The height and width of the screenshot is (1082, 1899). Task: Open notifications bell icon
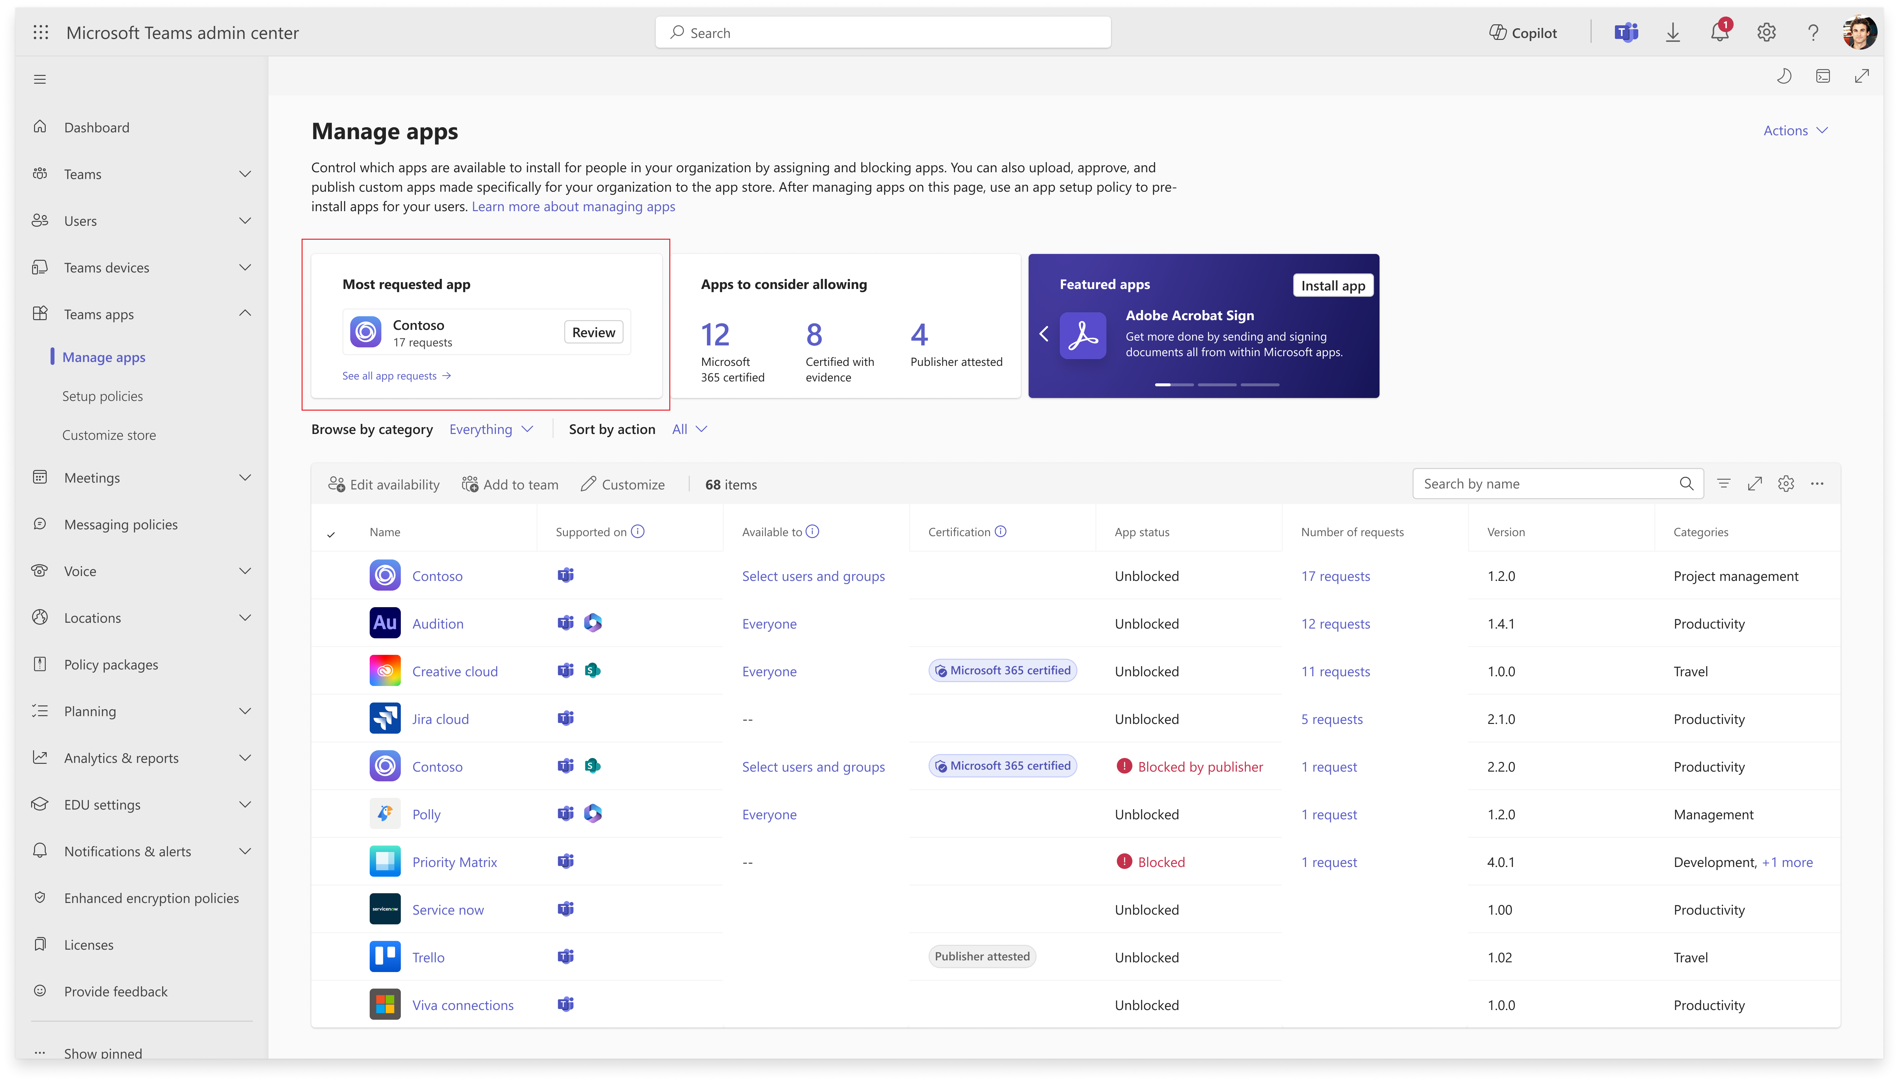tap(1719, 32)
